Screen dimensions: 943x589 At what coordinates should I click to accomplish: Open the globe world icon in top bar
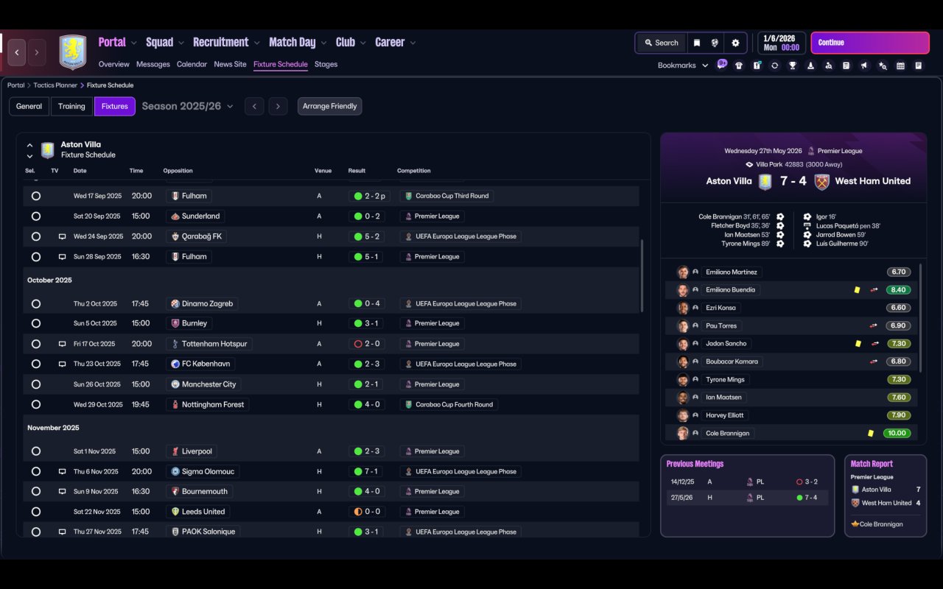[x=715, y=43]
